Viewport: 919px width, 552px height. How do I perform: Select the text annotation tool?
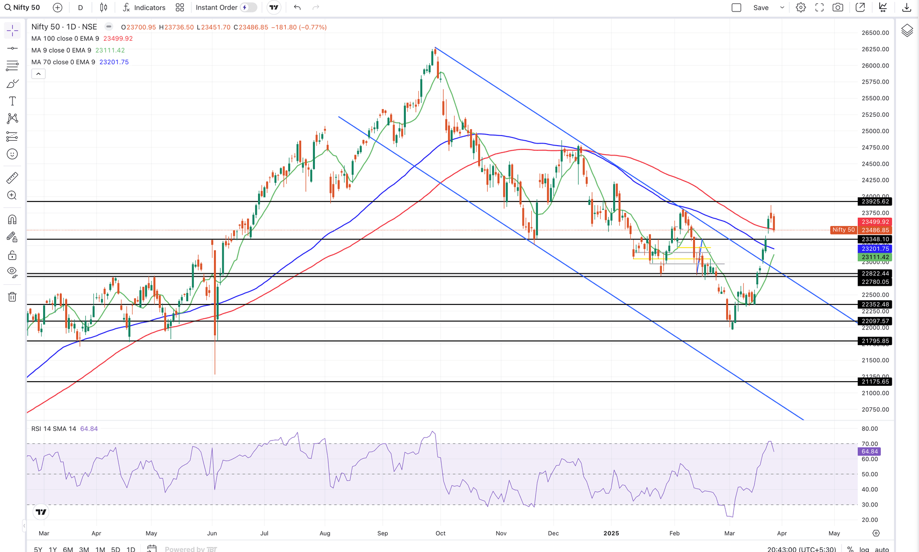point(12,101)
